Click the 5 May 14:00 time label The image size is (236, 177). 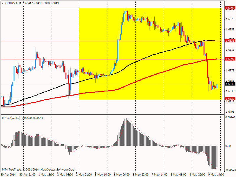[103, 175]
